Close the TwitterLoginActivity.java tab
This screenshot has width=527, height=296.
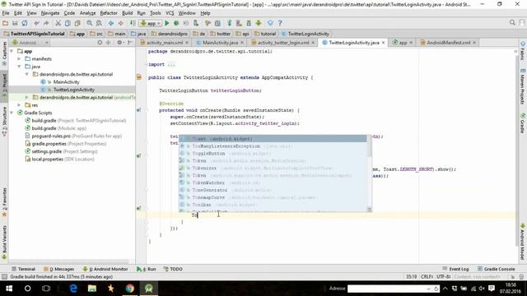click(383, 43)
